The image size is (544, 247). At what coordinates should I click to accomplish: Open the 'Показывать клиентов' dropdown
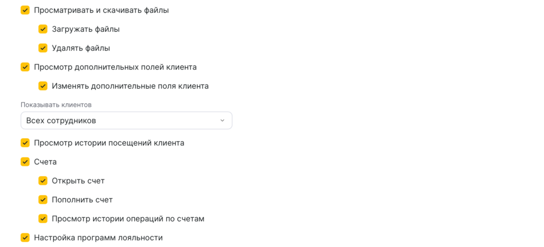coord(126,121)
